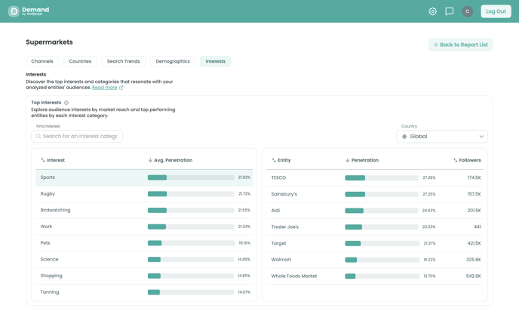
Task: Click the Walmart entity name
Action: [x=281, y=260]
